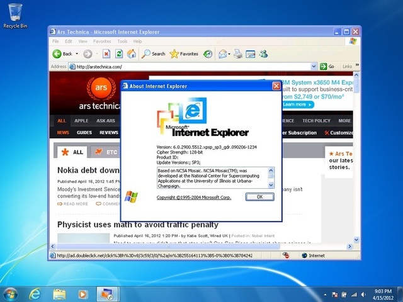Open the Help menu
The width and height of the screenshot is (403, 302).
coord(137,42)
